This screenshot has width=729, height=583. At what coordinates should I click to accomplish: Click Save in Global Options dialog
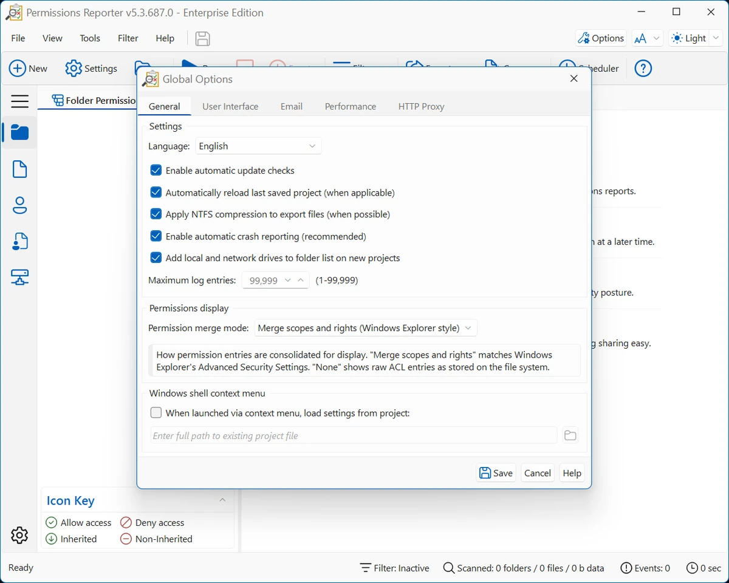pos(496,473)
